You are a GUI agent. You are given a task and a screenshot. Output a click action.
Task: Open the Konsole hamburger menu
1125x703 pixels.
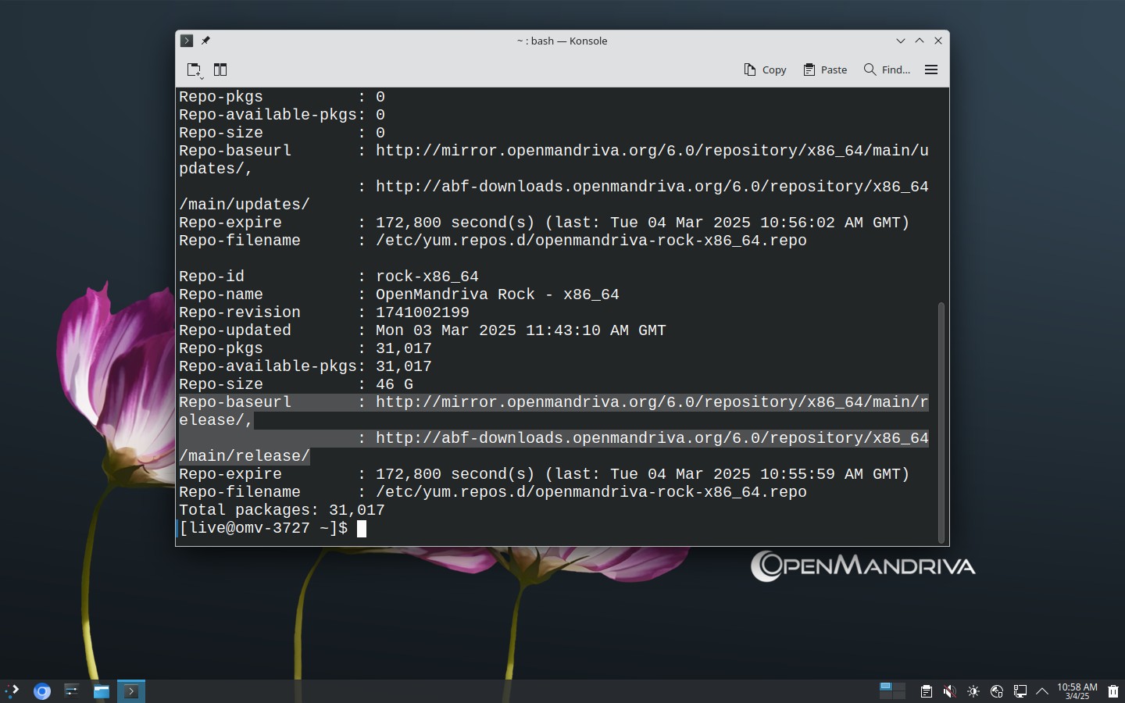[931, 70]
